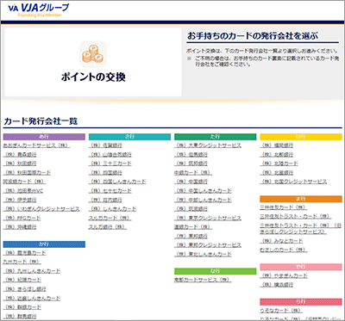Open （株）佐賀銀行 link
Screen dimensions: 345x321
105,145
